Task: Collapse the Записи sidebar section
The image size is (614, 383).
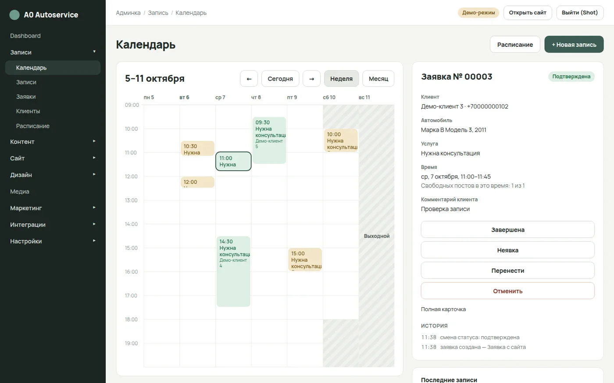Action: pyautogui.click(x=53, y=52)
